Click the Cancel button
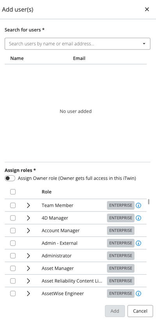Image resolution: width=156 pixels, height=320 pixels. pos(140,311)
